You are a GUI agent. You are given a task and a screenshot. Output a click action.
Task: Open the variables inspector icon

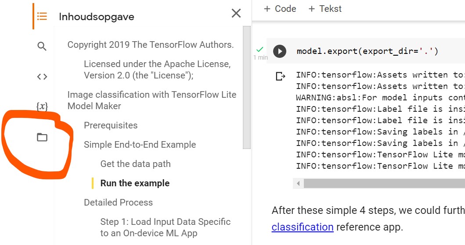42,106
